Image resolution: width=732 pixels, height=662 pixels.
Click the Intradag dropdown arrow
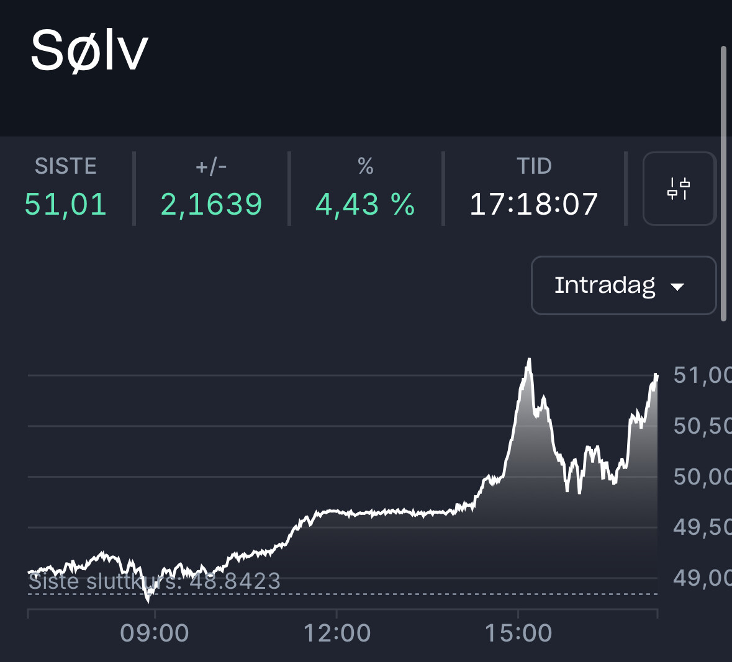coord(677,287)
